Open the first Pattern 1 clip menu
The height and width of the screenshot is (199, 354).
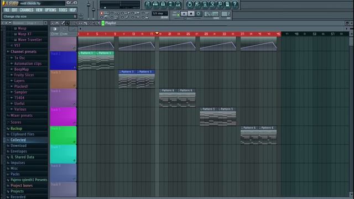79,53
